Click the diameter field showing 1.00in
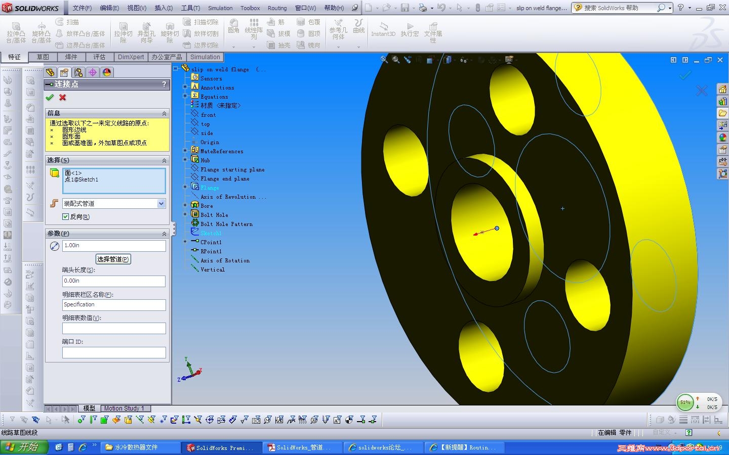The width and height of the screenshot is (729, 455). click(x=114, y=246)
